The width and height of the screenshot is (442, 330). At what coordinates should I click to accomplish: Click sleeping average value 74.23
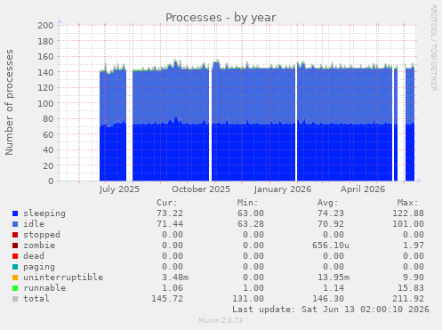tap(331, 213)
